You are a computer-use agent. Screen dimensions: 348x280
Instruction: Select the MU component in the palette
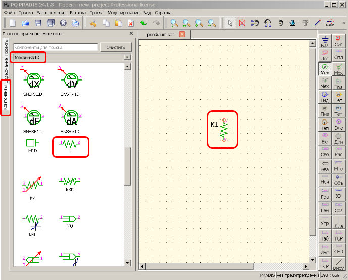[70, 221]
